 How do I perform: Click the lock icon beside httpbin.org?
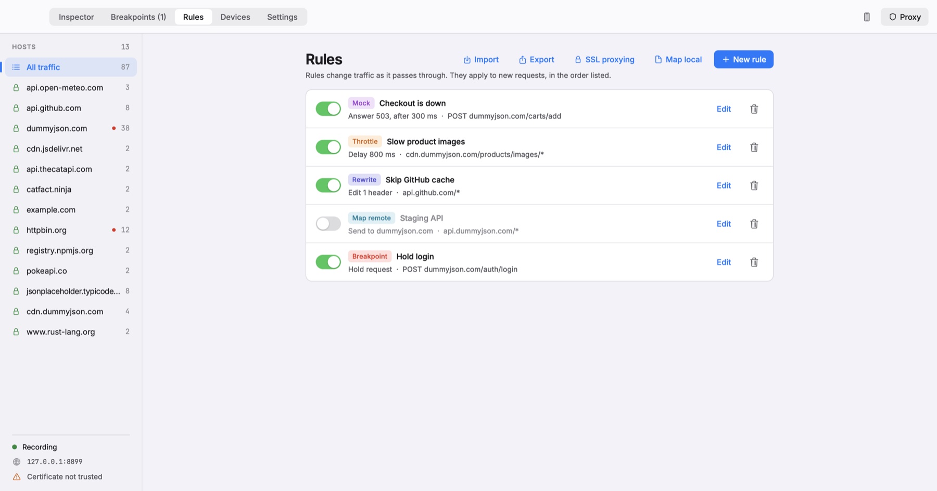pos(16,230)
